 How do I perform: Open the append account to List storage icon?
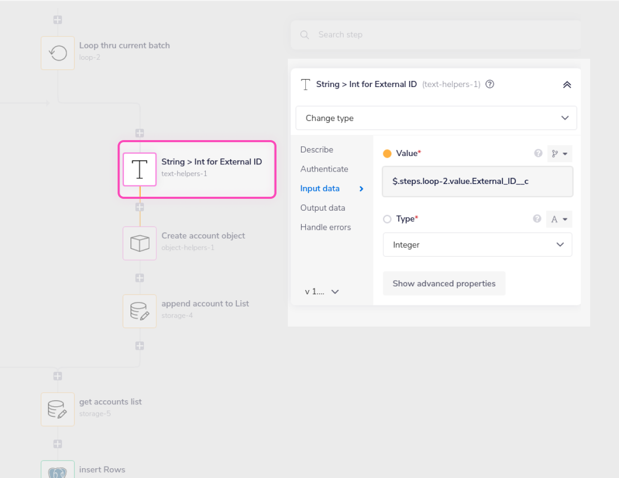point(140,311)
